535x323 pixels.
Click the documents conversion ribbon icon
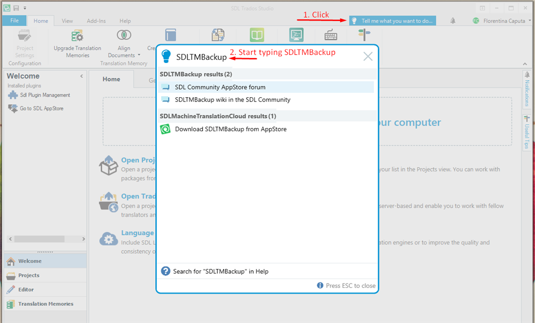(x=218, y=35)
